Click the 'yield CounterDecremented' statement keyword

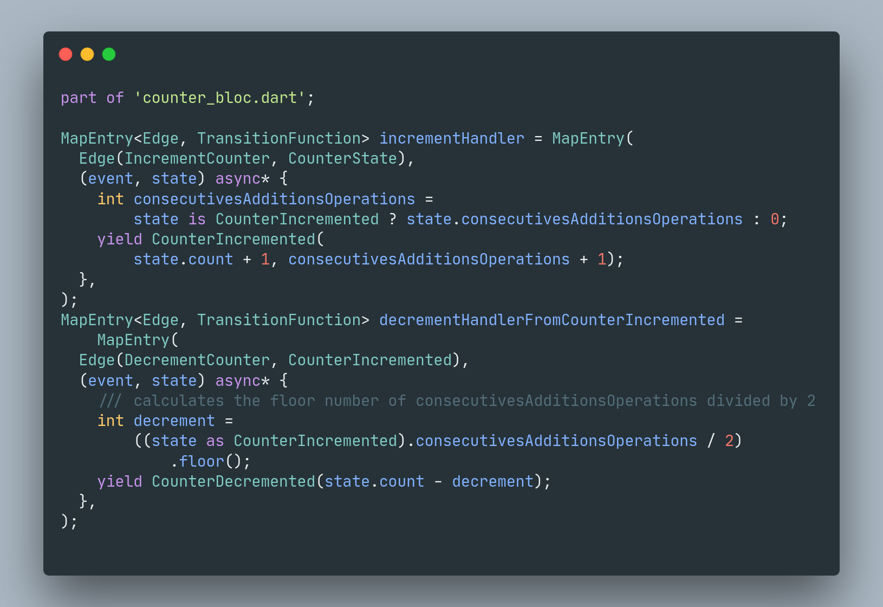[x=120, y=481]
